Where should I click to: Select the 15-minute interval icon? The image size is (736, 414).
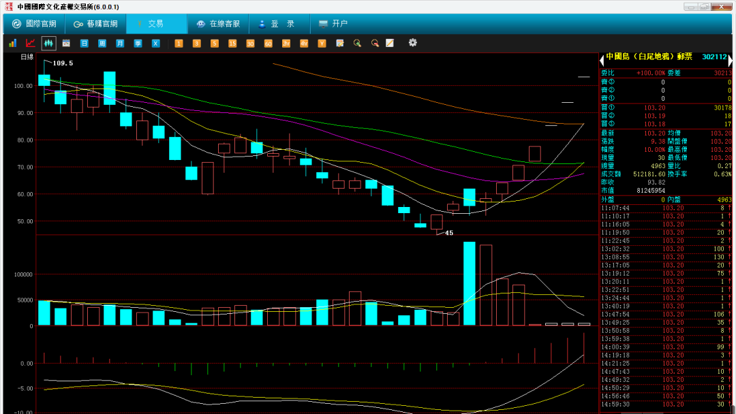click(x=232, y=43)
